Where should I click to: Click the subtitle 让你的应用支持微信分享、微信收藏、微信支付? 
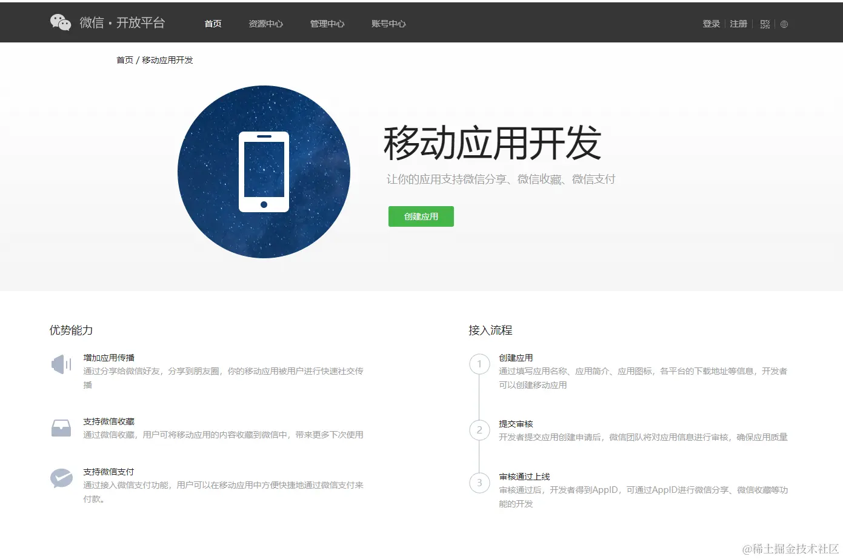click(x=501, y=179)
